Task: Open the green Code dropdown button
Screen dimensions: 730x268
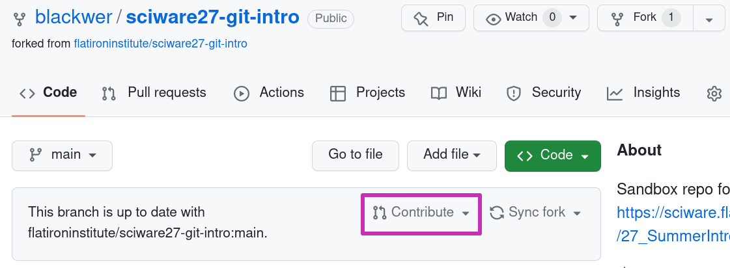Action: [553, 155]
